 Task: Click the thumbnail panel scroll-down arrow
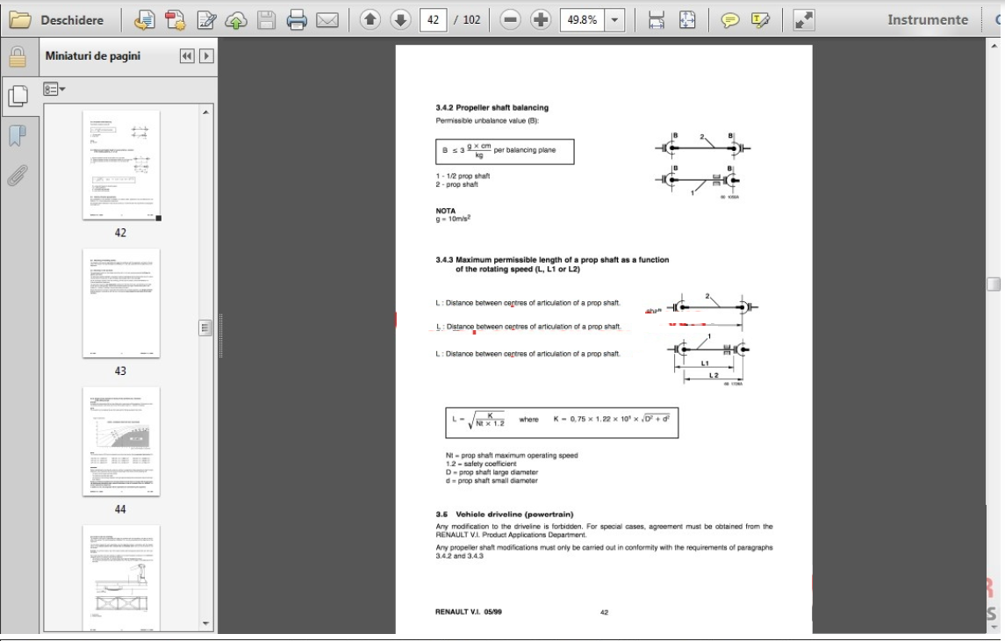(x=205, y=623)
